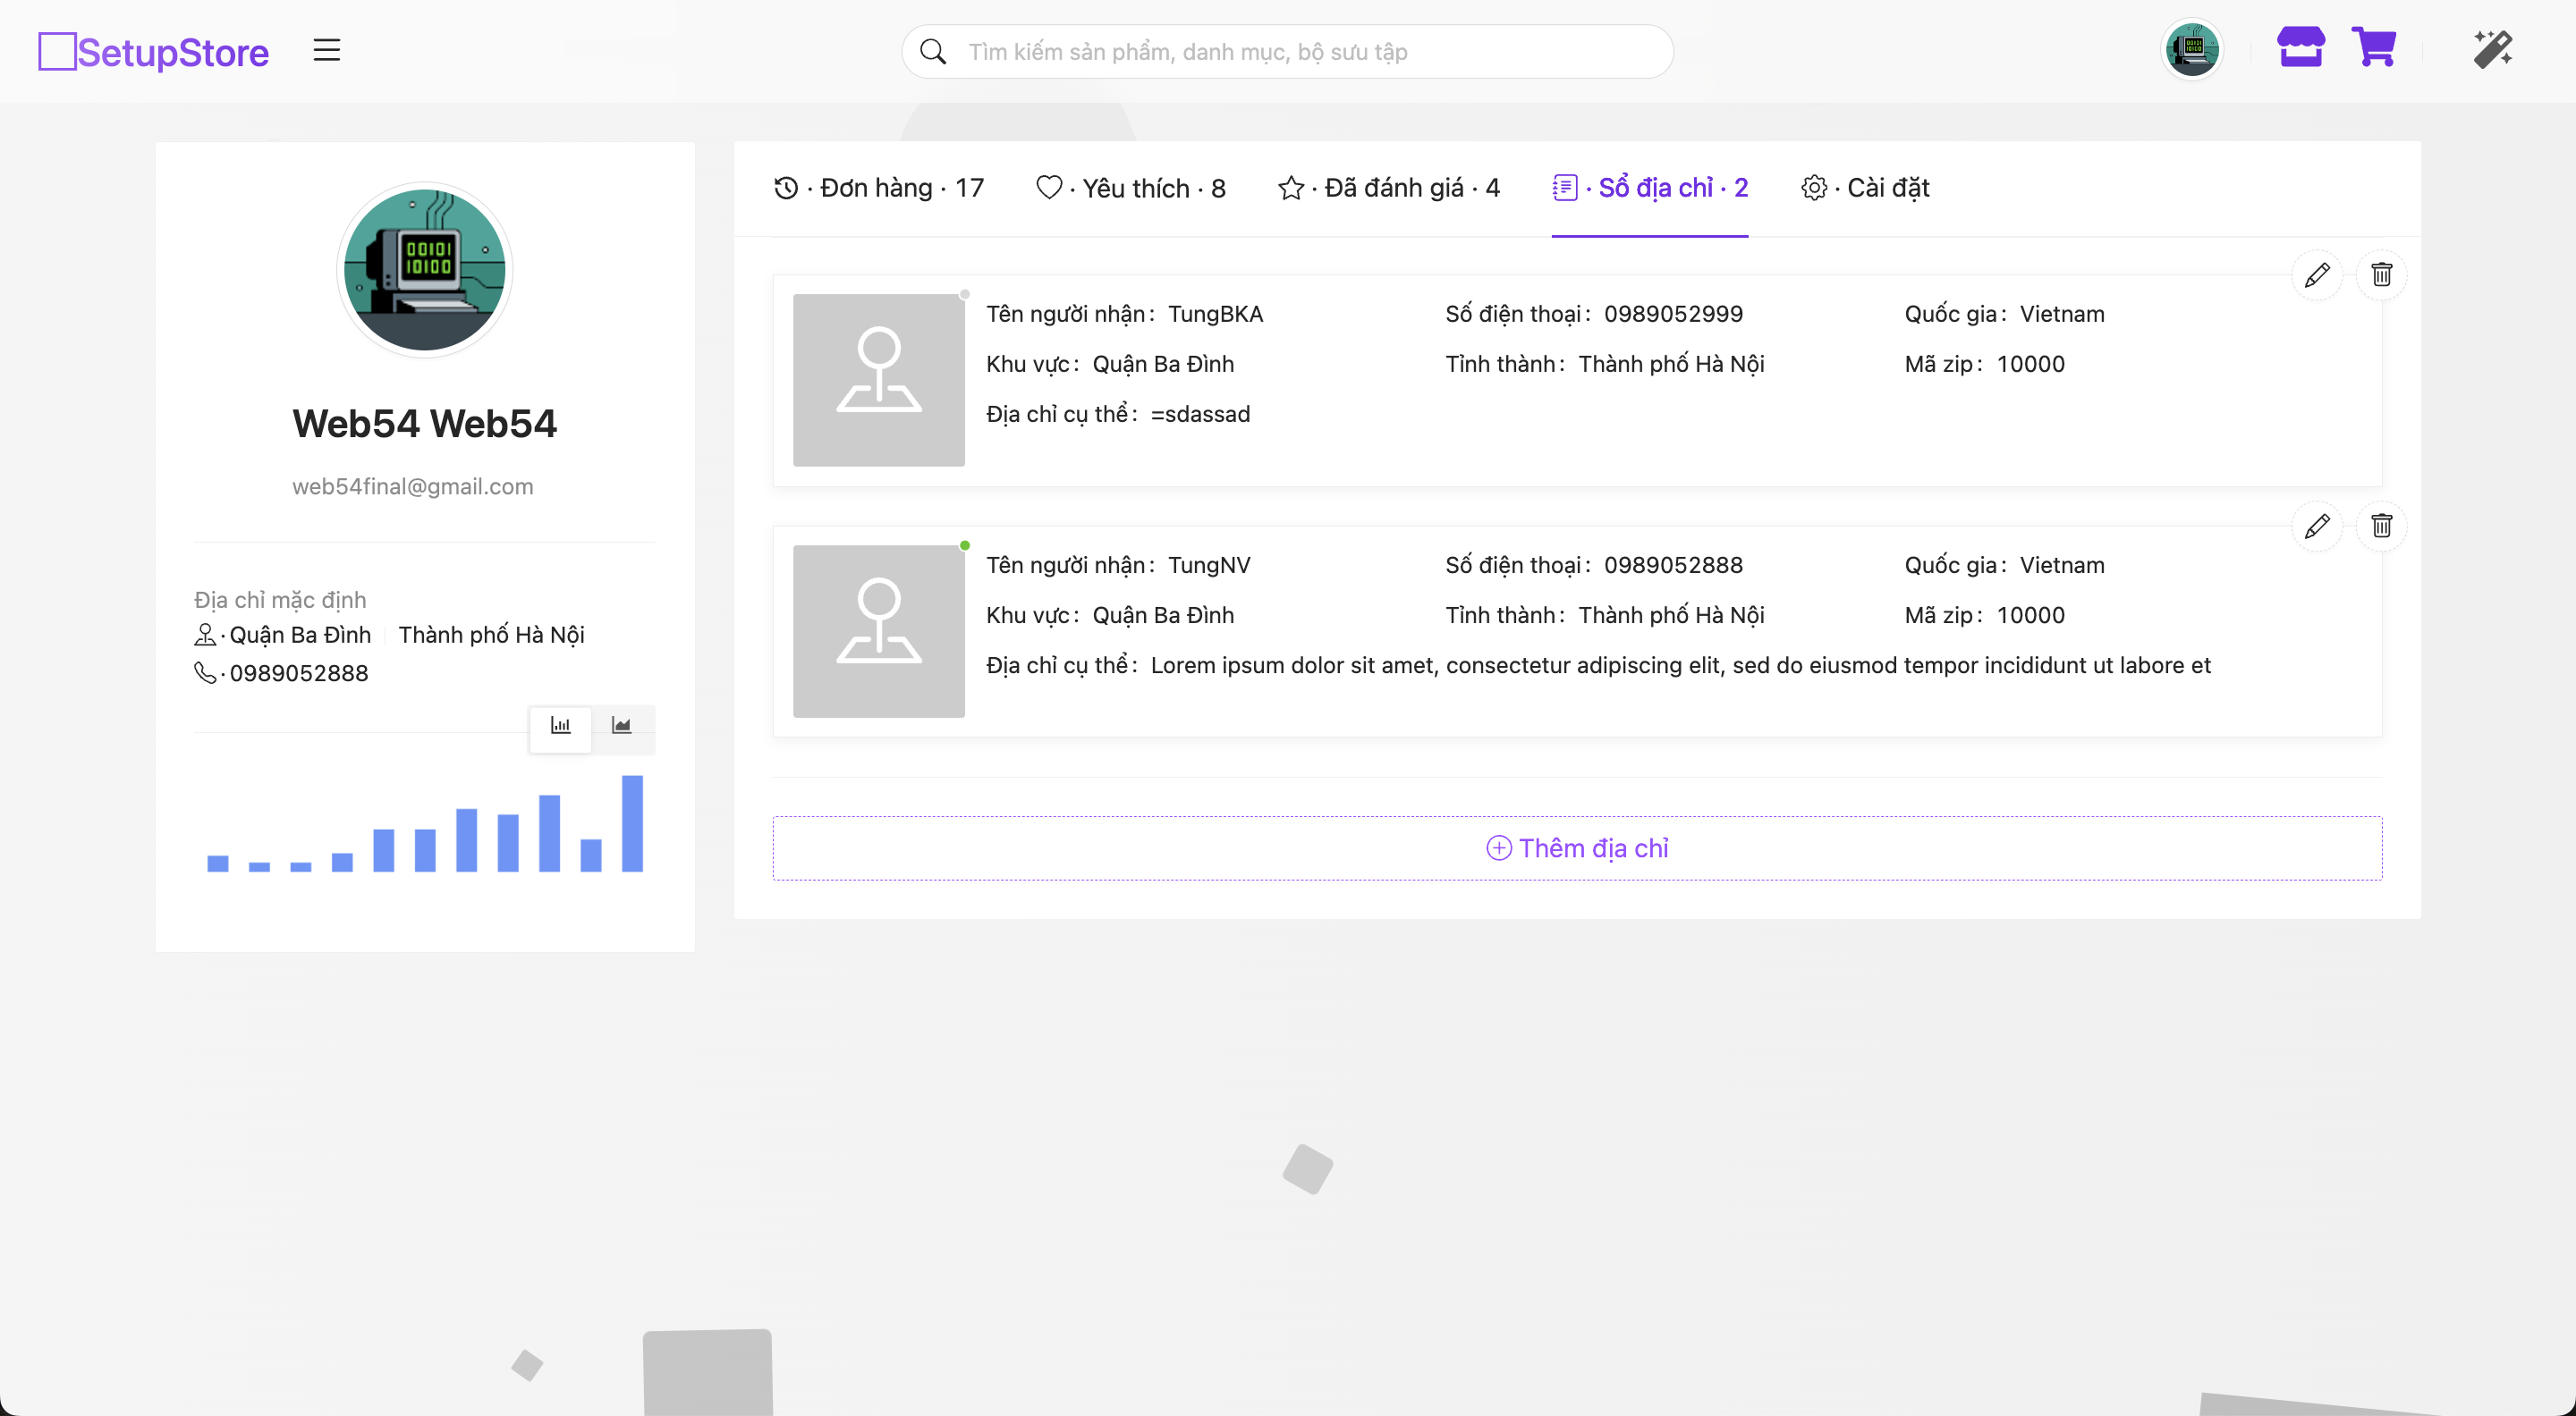Switch to bar chart view
Viewport: 2576px width, 1416px height.
coord(560,727)
